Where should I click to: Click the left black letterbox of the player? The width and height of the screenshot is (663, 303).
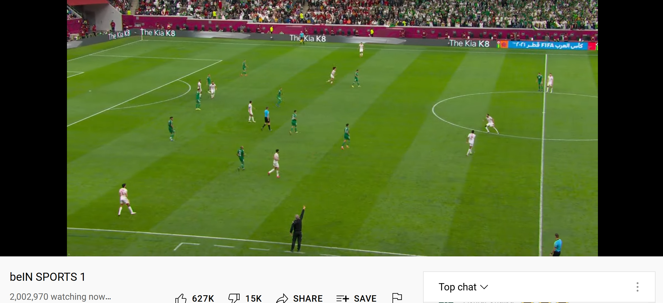point(33,128)
